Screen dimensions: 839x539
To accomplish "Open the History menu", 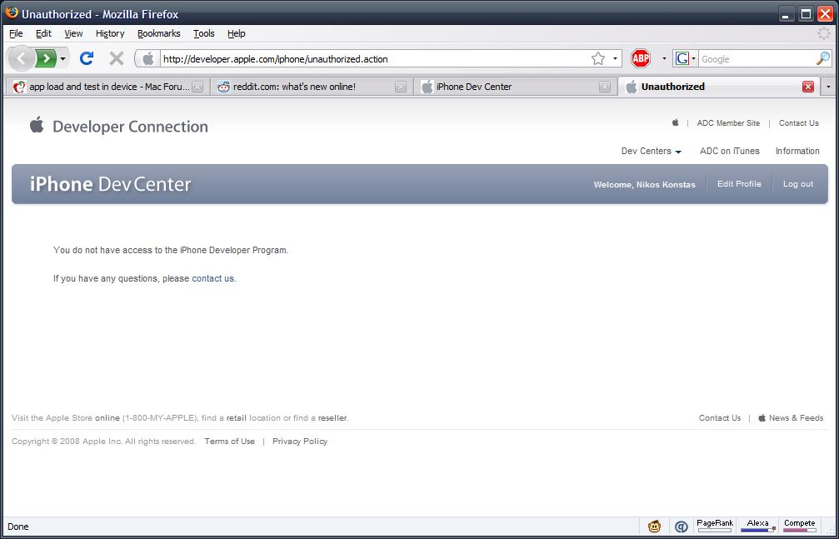I will click(110, 33).
